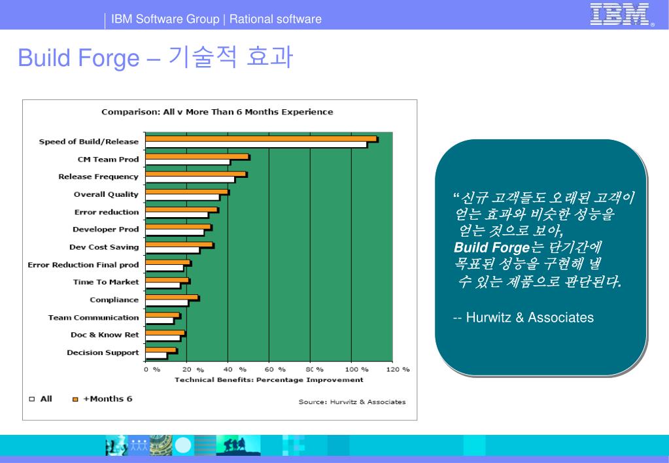Click the 'Overall Quality' label
This screenshot has width=669, height=463.
pos(106,194)
